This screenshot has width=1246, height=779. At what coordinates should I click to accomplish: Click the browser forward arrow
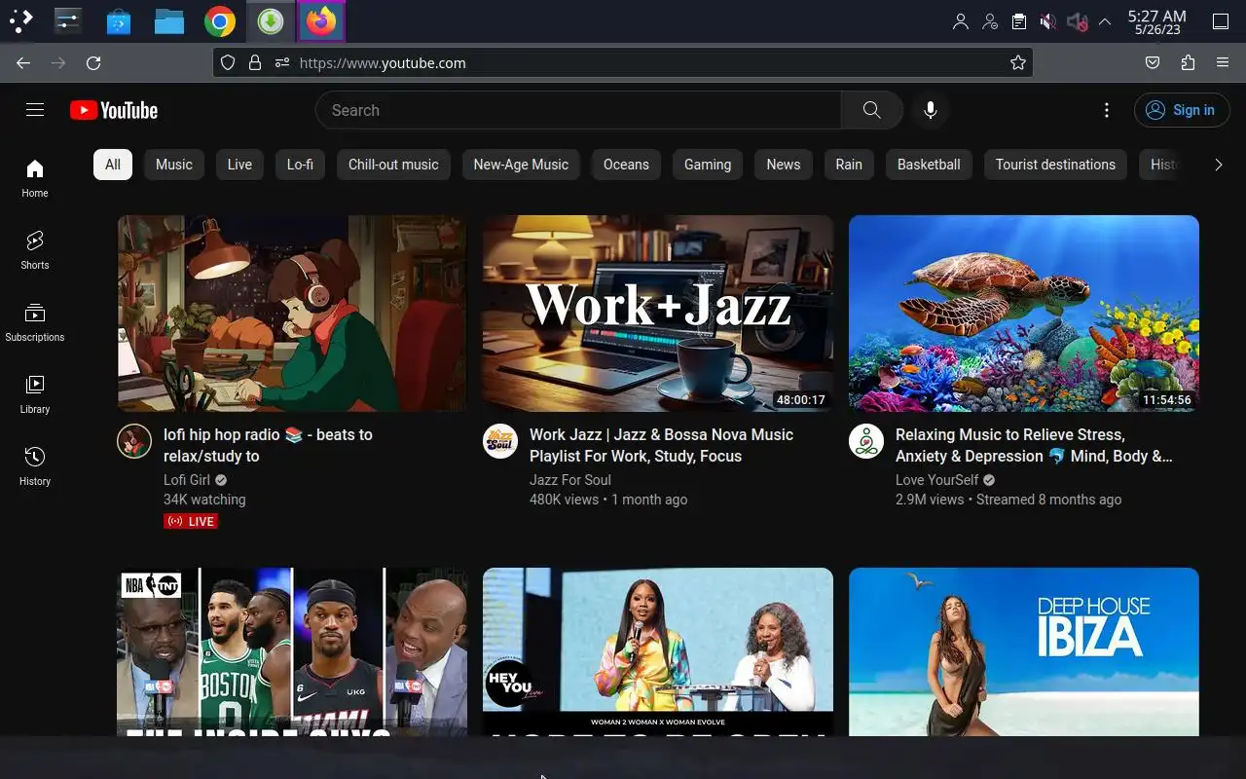(x=58, y=62)
